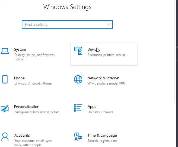The width and height of the screenshot is (178, 147).
Task: Click 'Bluetooth, printers, mouse' description
Action: click(106, 55)
